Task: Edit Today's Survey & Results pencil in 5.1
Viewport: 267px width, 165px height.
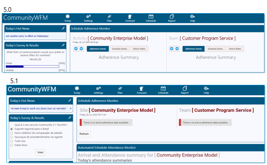Action: (70, 118)
